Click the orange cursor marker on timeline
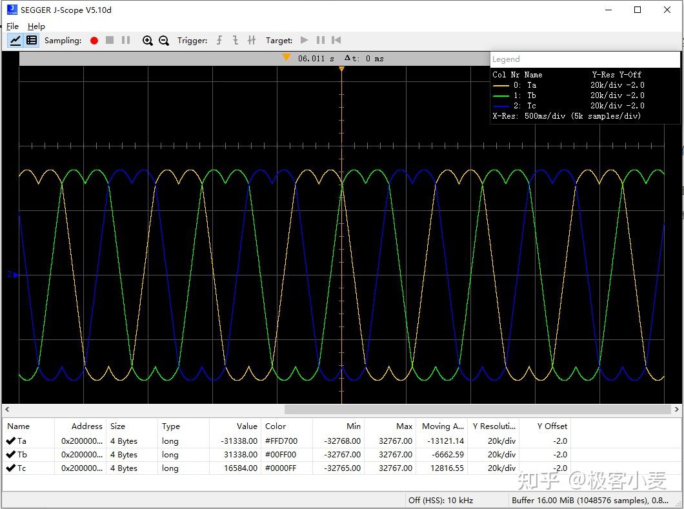Viewport: 684px width, 509px height. coord(287,57)
